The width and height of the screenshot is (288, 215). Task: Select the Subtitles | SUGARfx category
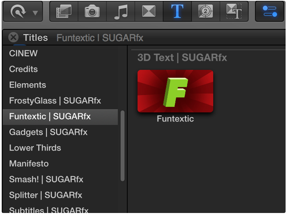pyautogui.click(x=60, y=209)
